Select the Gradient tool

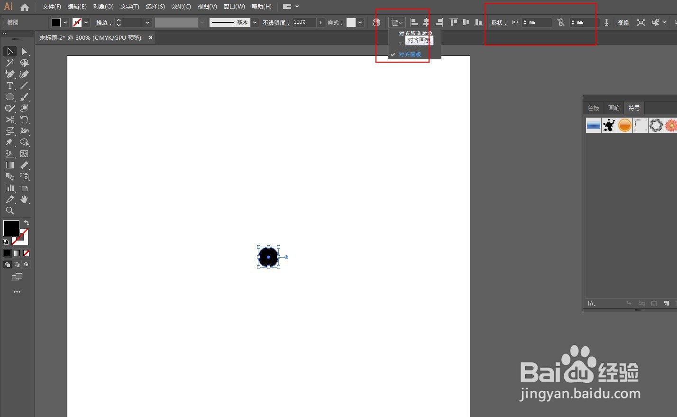pos(10,165)
